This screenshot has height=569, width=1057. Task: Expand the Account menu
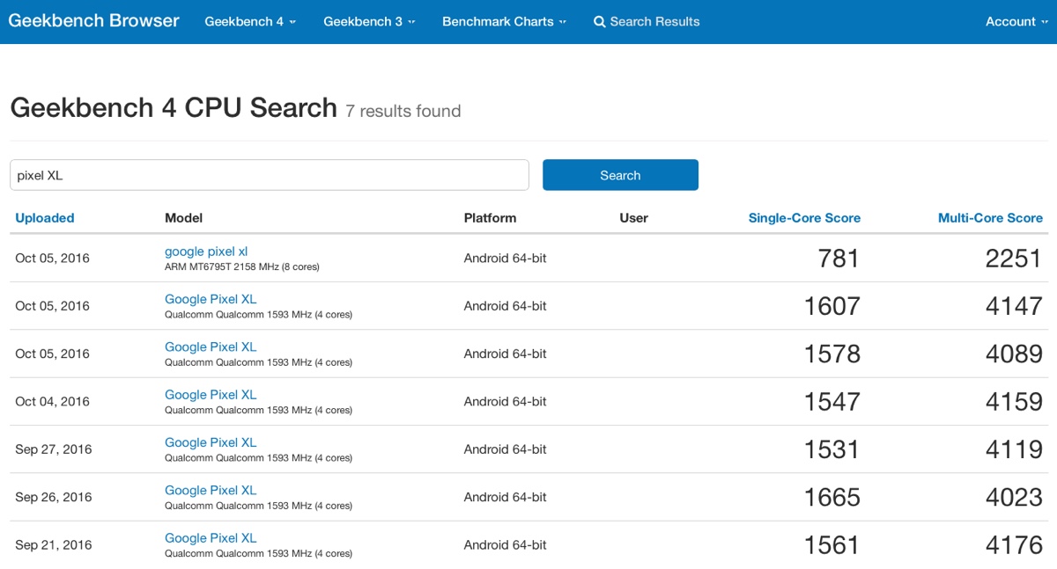[1016, 22]
